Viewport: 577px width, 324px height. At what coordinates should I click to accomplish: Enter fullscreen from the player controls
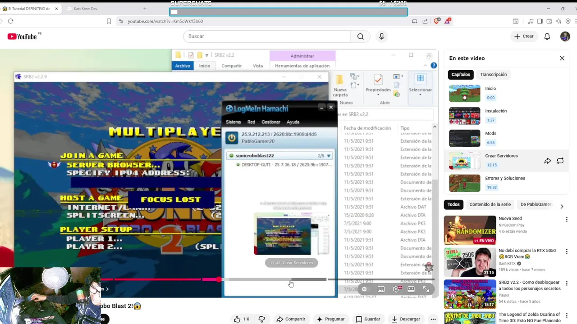click(426, 289)
